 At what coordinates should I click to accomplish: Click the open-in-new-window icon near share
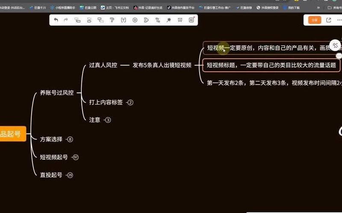(x=328, y=20)
